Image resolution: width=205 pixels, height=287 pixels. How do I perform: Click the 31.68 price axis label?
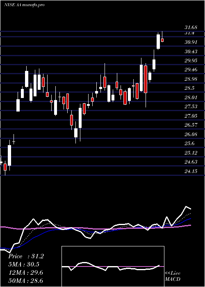coord(191,27)
